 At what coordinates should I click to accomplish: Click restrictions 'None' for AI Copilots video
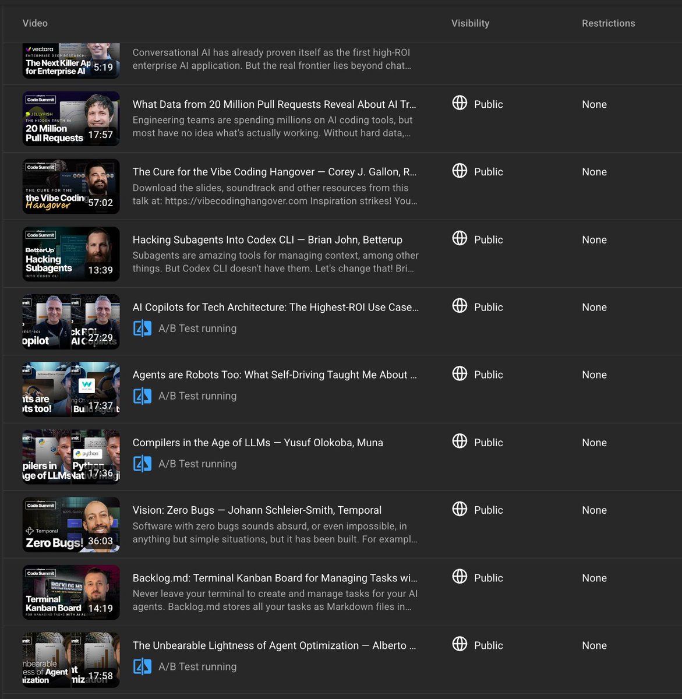pos(594,307)
